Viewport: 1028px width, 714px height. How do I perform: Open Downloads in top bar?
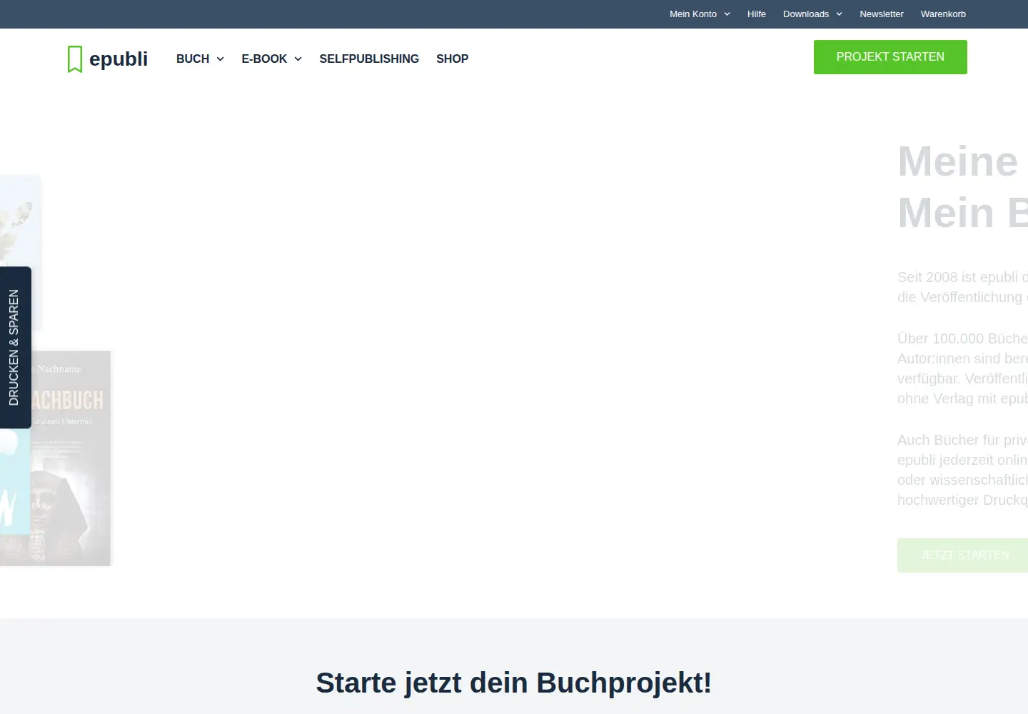806,14
